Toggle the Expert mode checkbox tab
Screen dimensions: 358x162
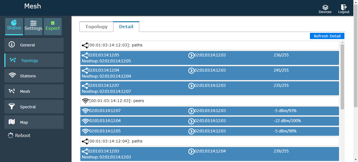53,26
